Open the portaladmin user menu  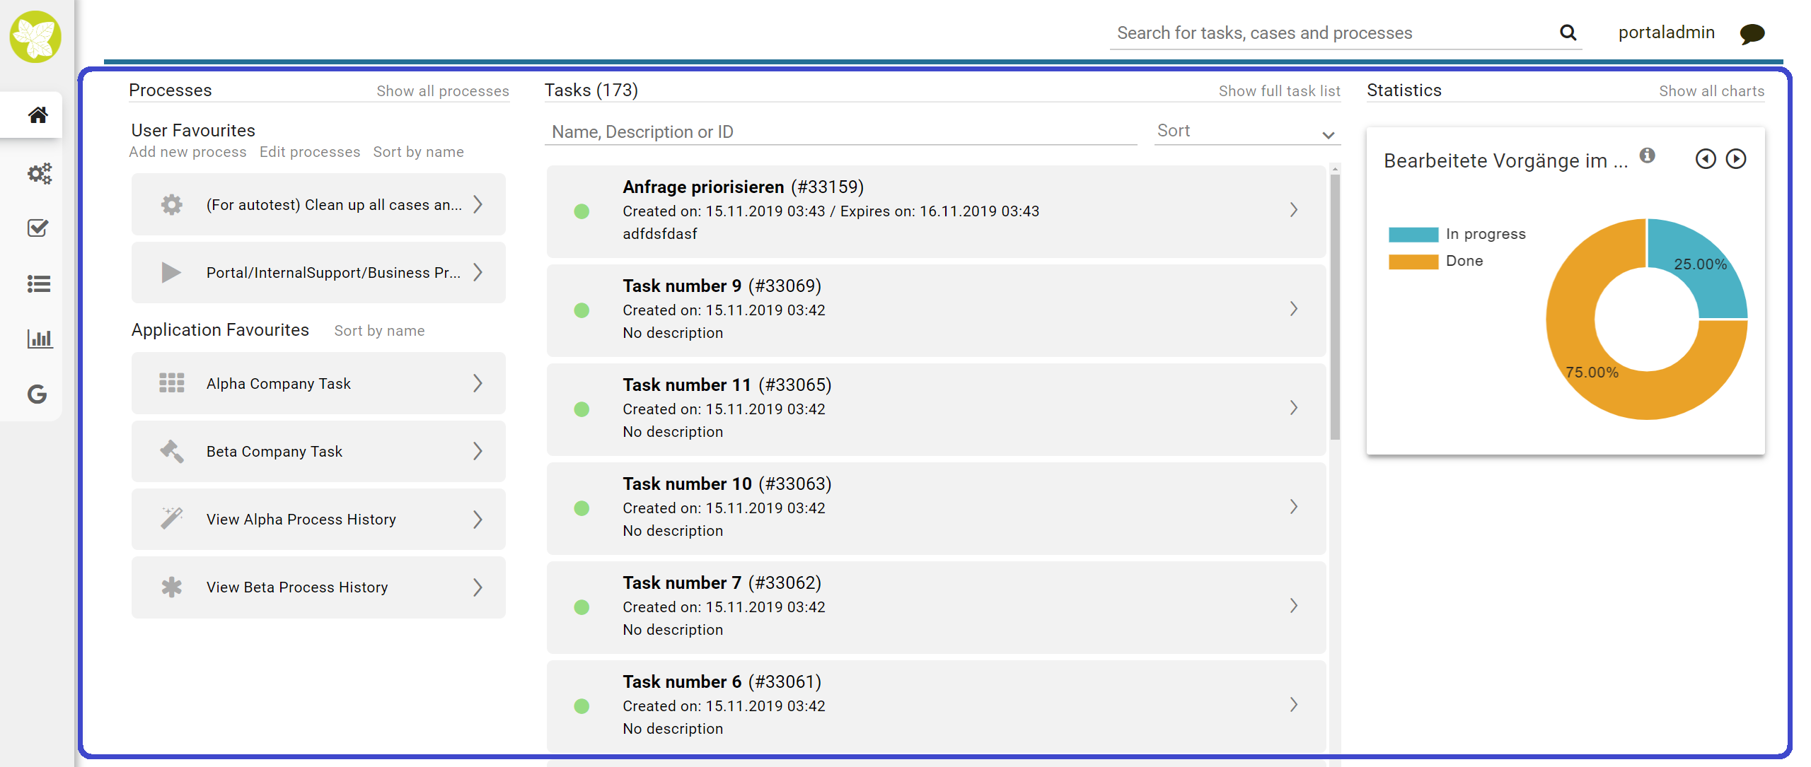pos(1666,33)
